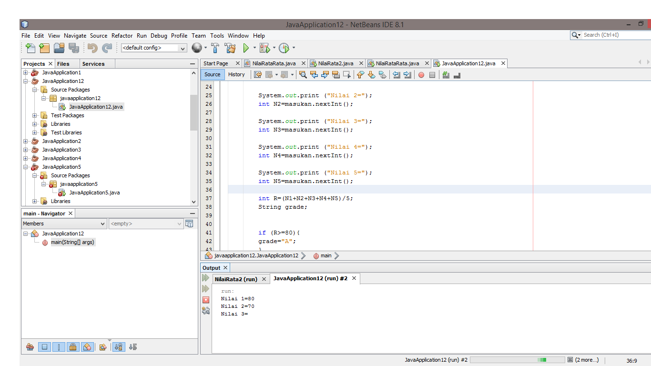Click the (2 more...) status link

586,360
